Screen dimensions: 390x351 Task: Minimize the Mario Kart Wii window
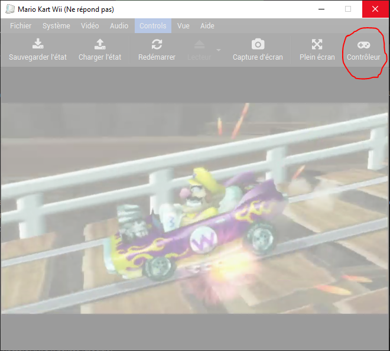321,9
